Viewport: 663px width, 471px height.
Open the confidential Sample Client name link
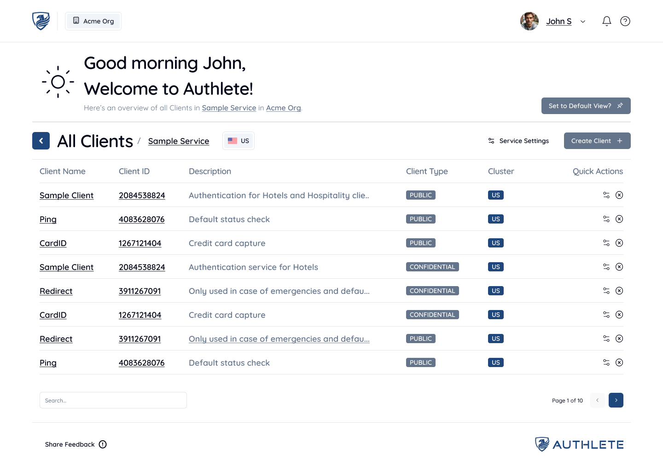[x=66, y=267]
